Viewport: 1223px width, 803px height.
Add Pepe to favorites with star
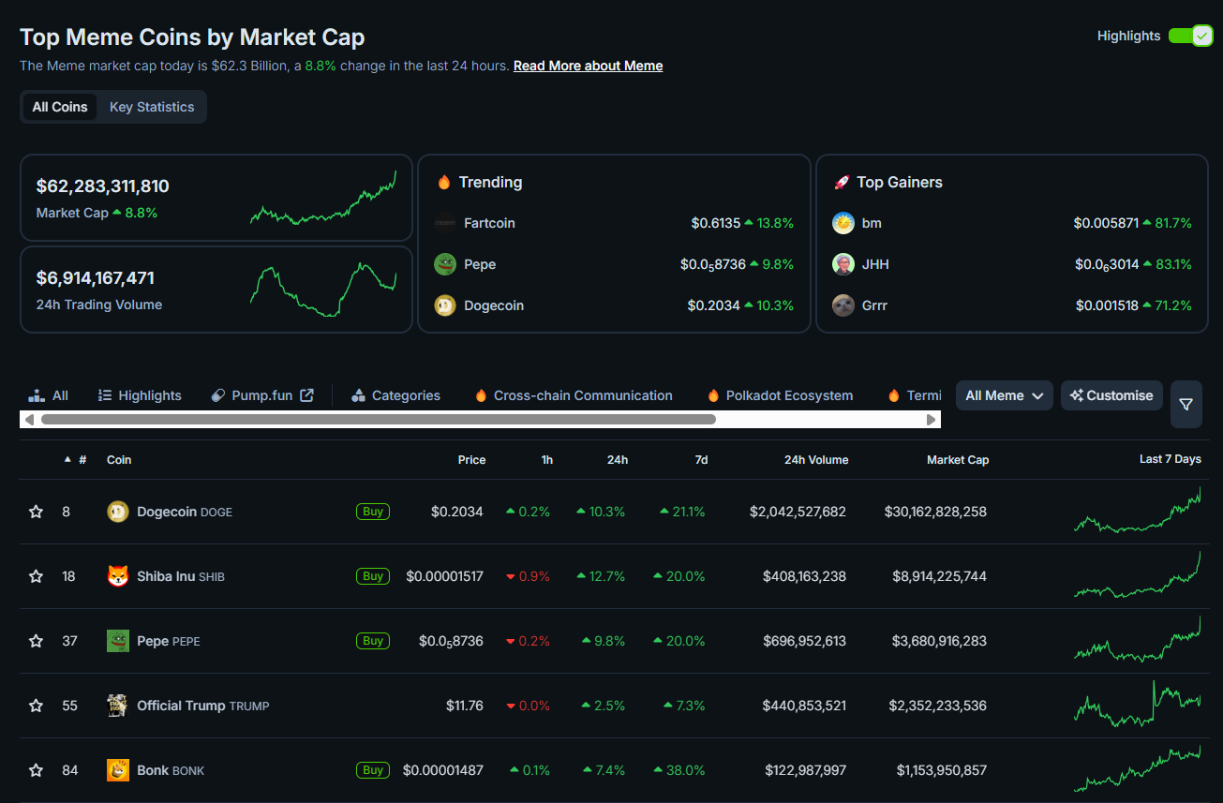coord(36,641)
